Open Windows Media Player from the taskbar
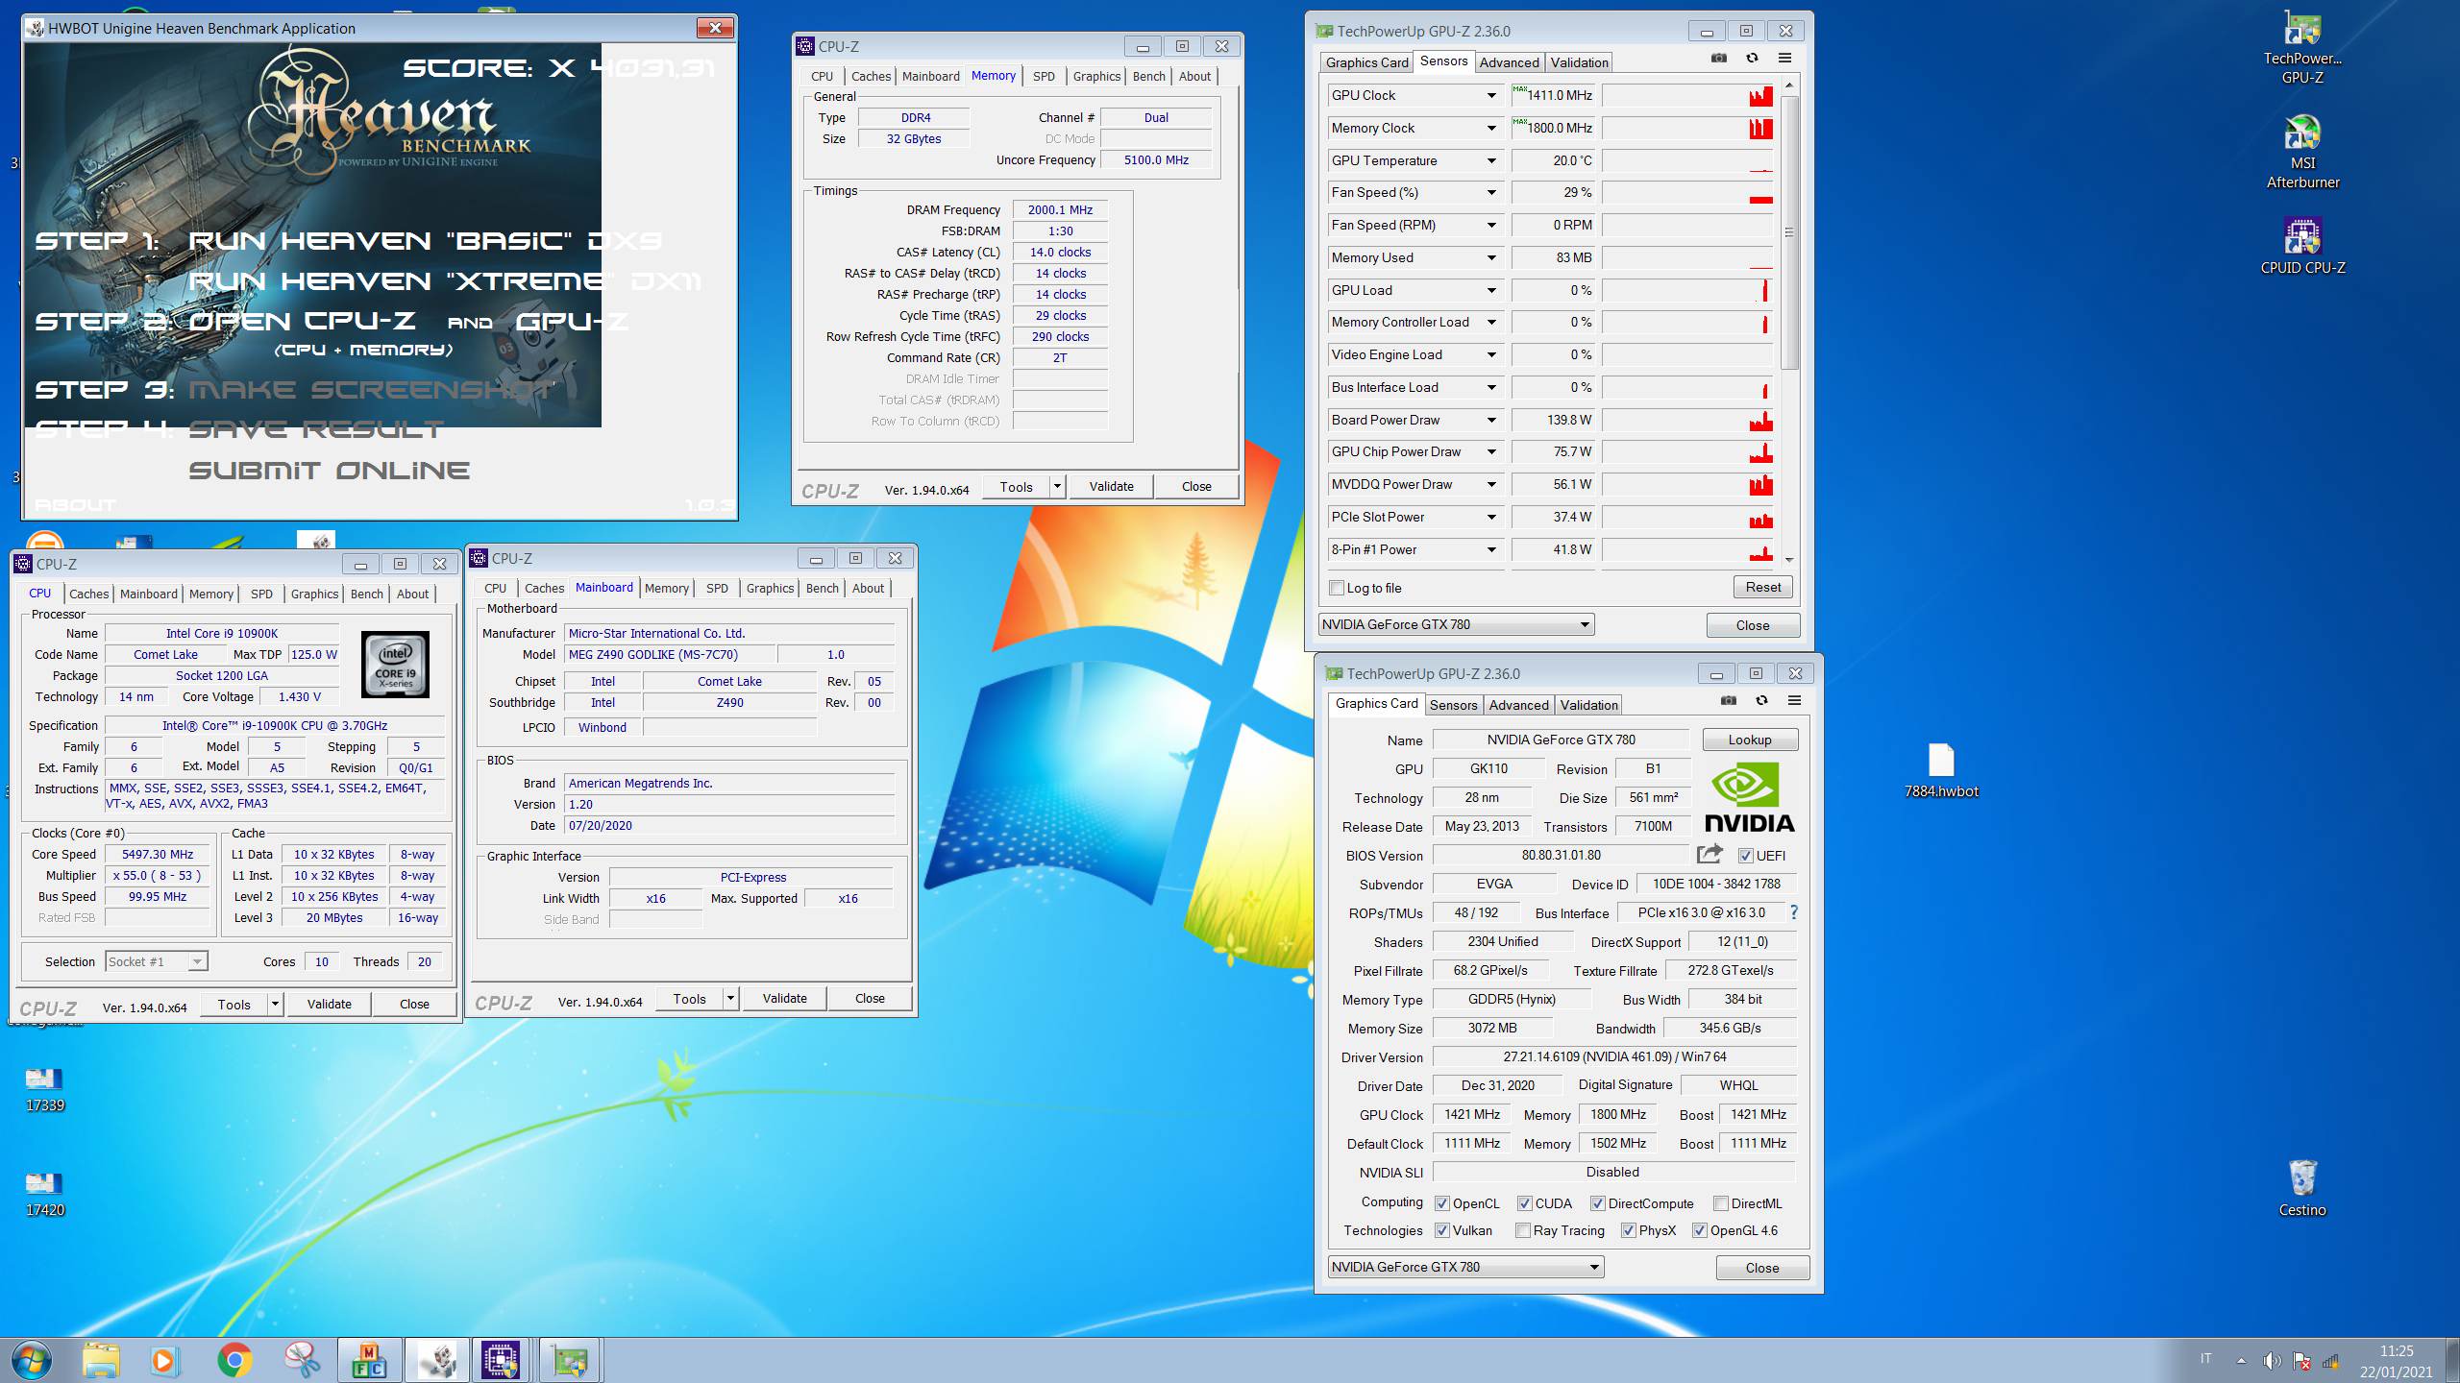 [165, 1360]
